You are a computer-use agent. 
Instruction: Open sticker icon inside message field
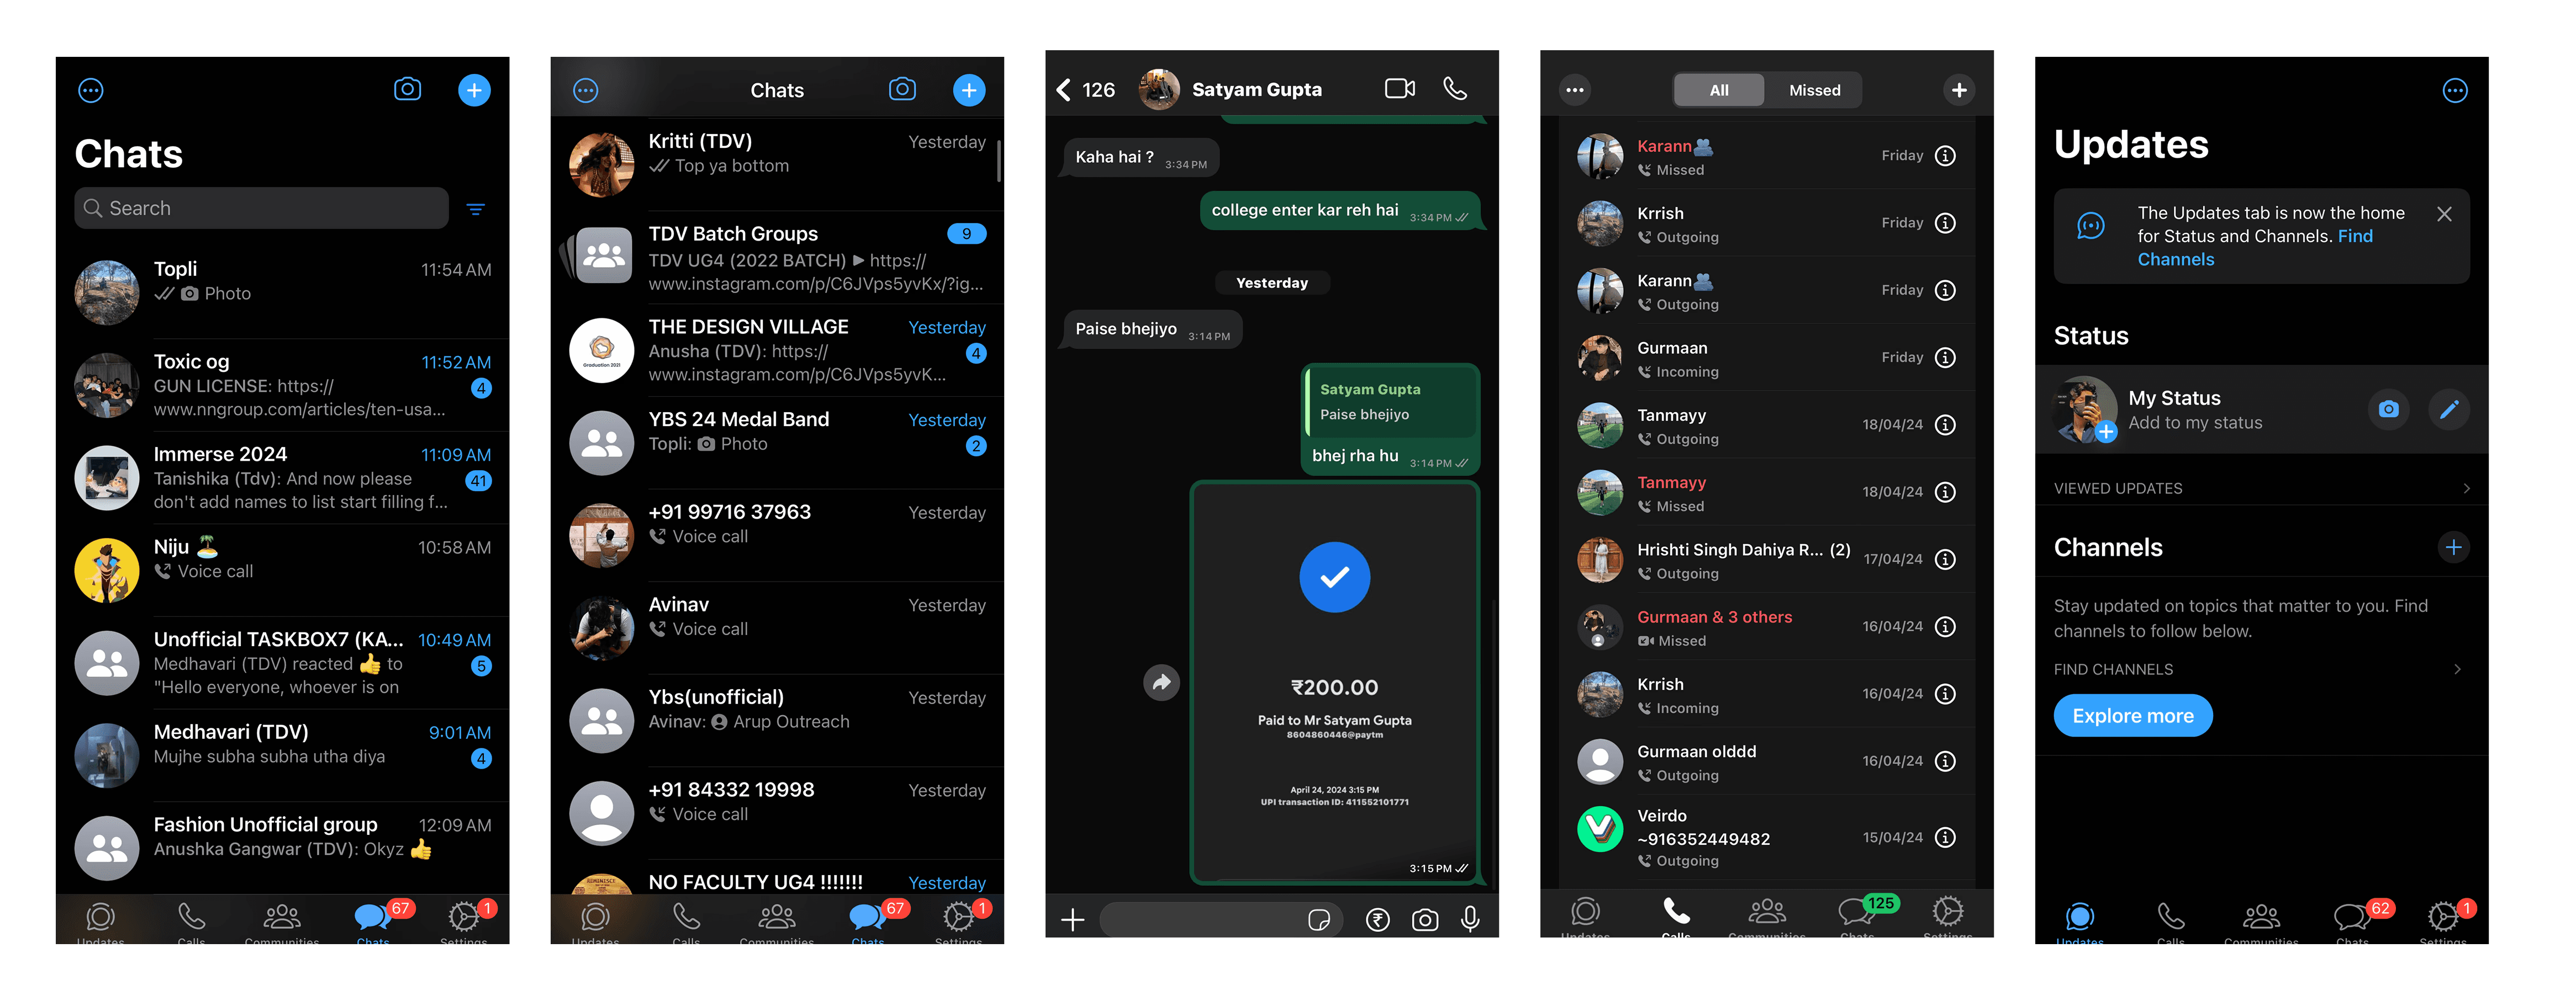[1318, 919]
